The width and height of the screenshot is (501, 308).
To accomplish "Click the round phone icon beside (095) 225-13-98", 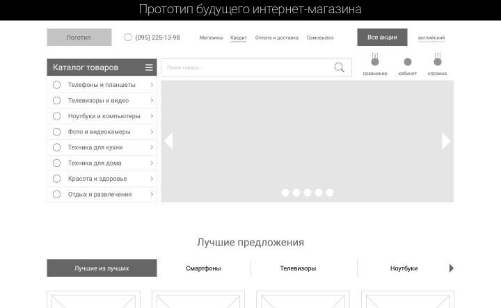I will [x=128, y=38].
